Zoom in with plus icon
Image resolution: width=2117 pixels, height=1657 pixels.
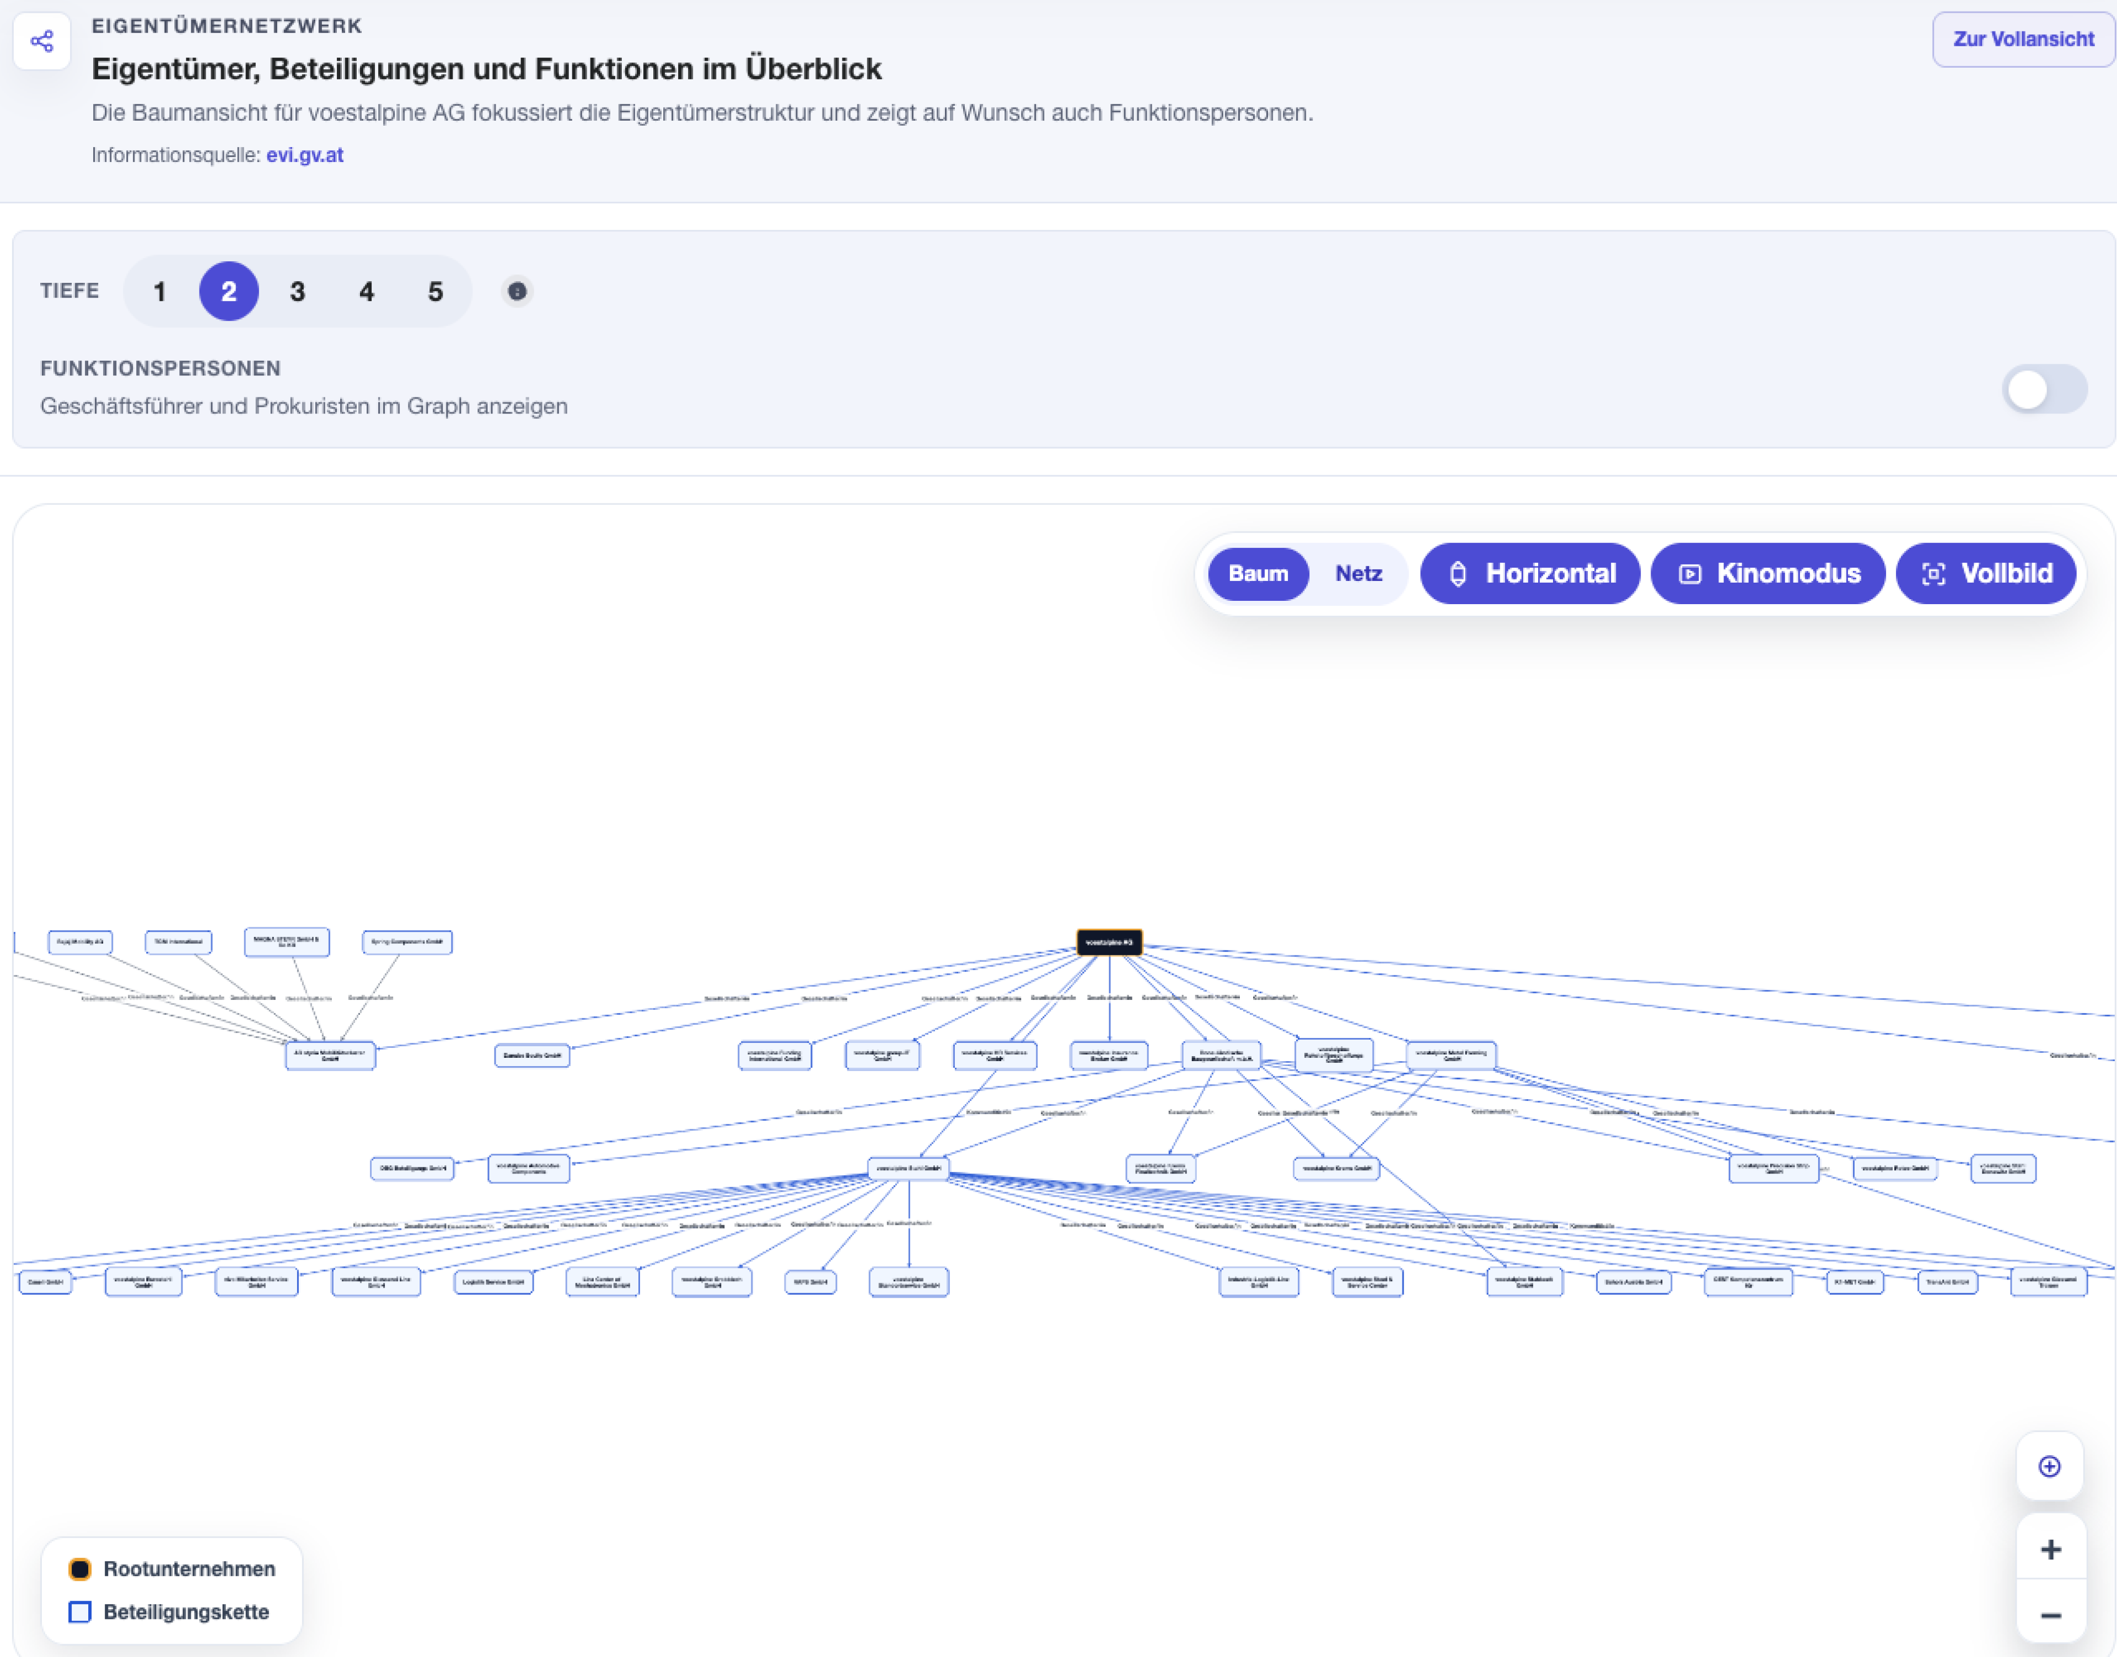(x=2050, y=1548)
